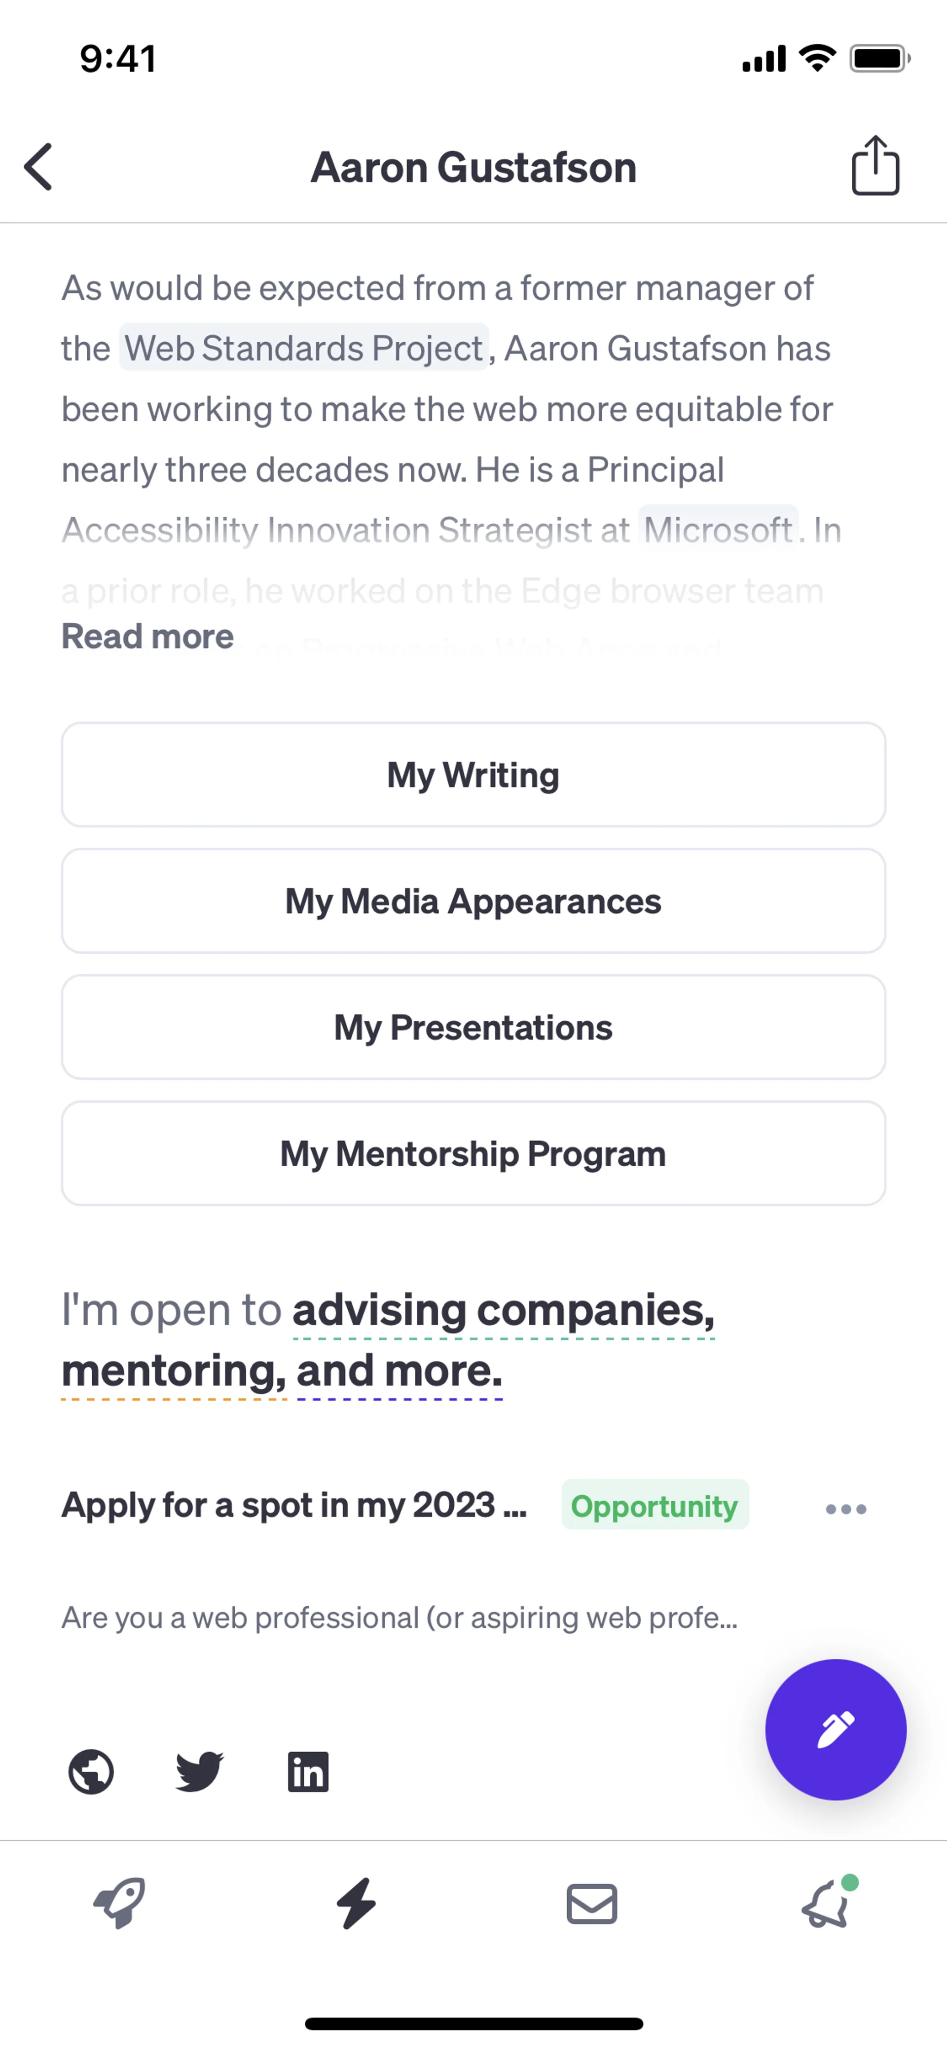This screenshot has width=947, height=2050.
Task: Tap the green Opportunity tag
Action: point(654,1506)
